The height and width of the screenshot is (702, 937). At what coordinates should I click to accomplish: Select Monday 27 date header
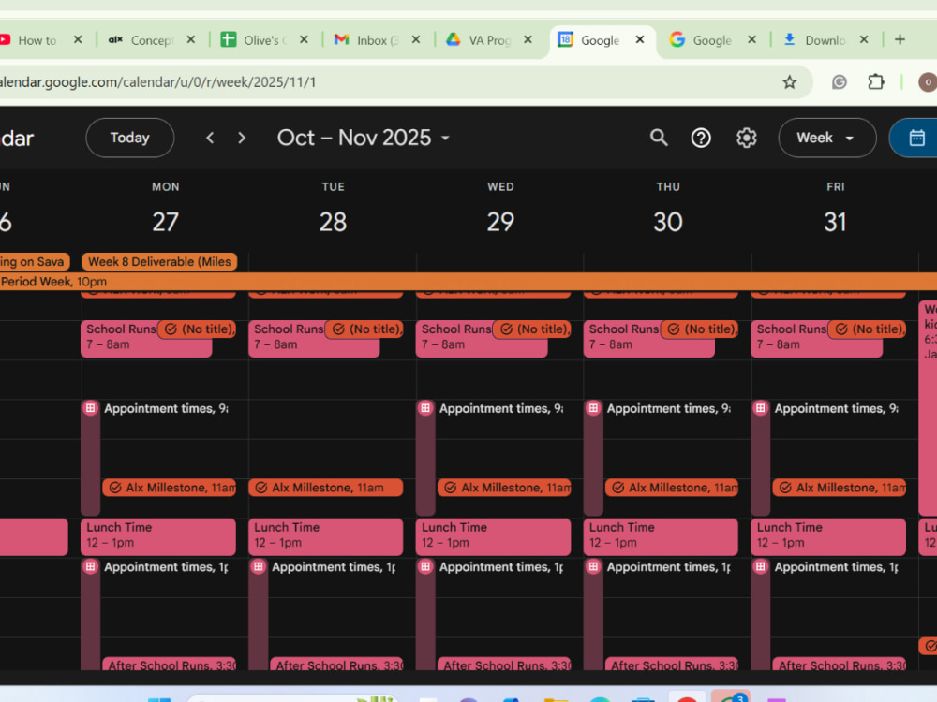click(x=166, y=222)
